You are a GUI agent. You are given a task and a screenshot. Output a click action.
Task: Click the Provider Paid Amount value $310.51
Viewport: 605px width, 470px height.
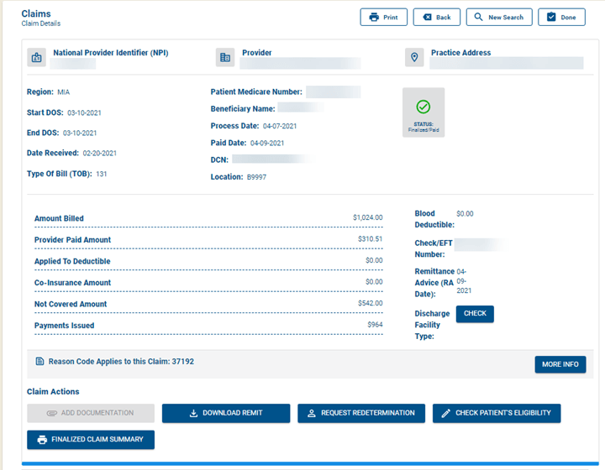[370, 239]
